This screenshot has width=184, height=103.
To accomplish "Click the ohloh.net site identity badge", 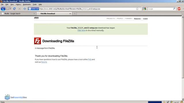I will (x=34, y=9).
